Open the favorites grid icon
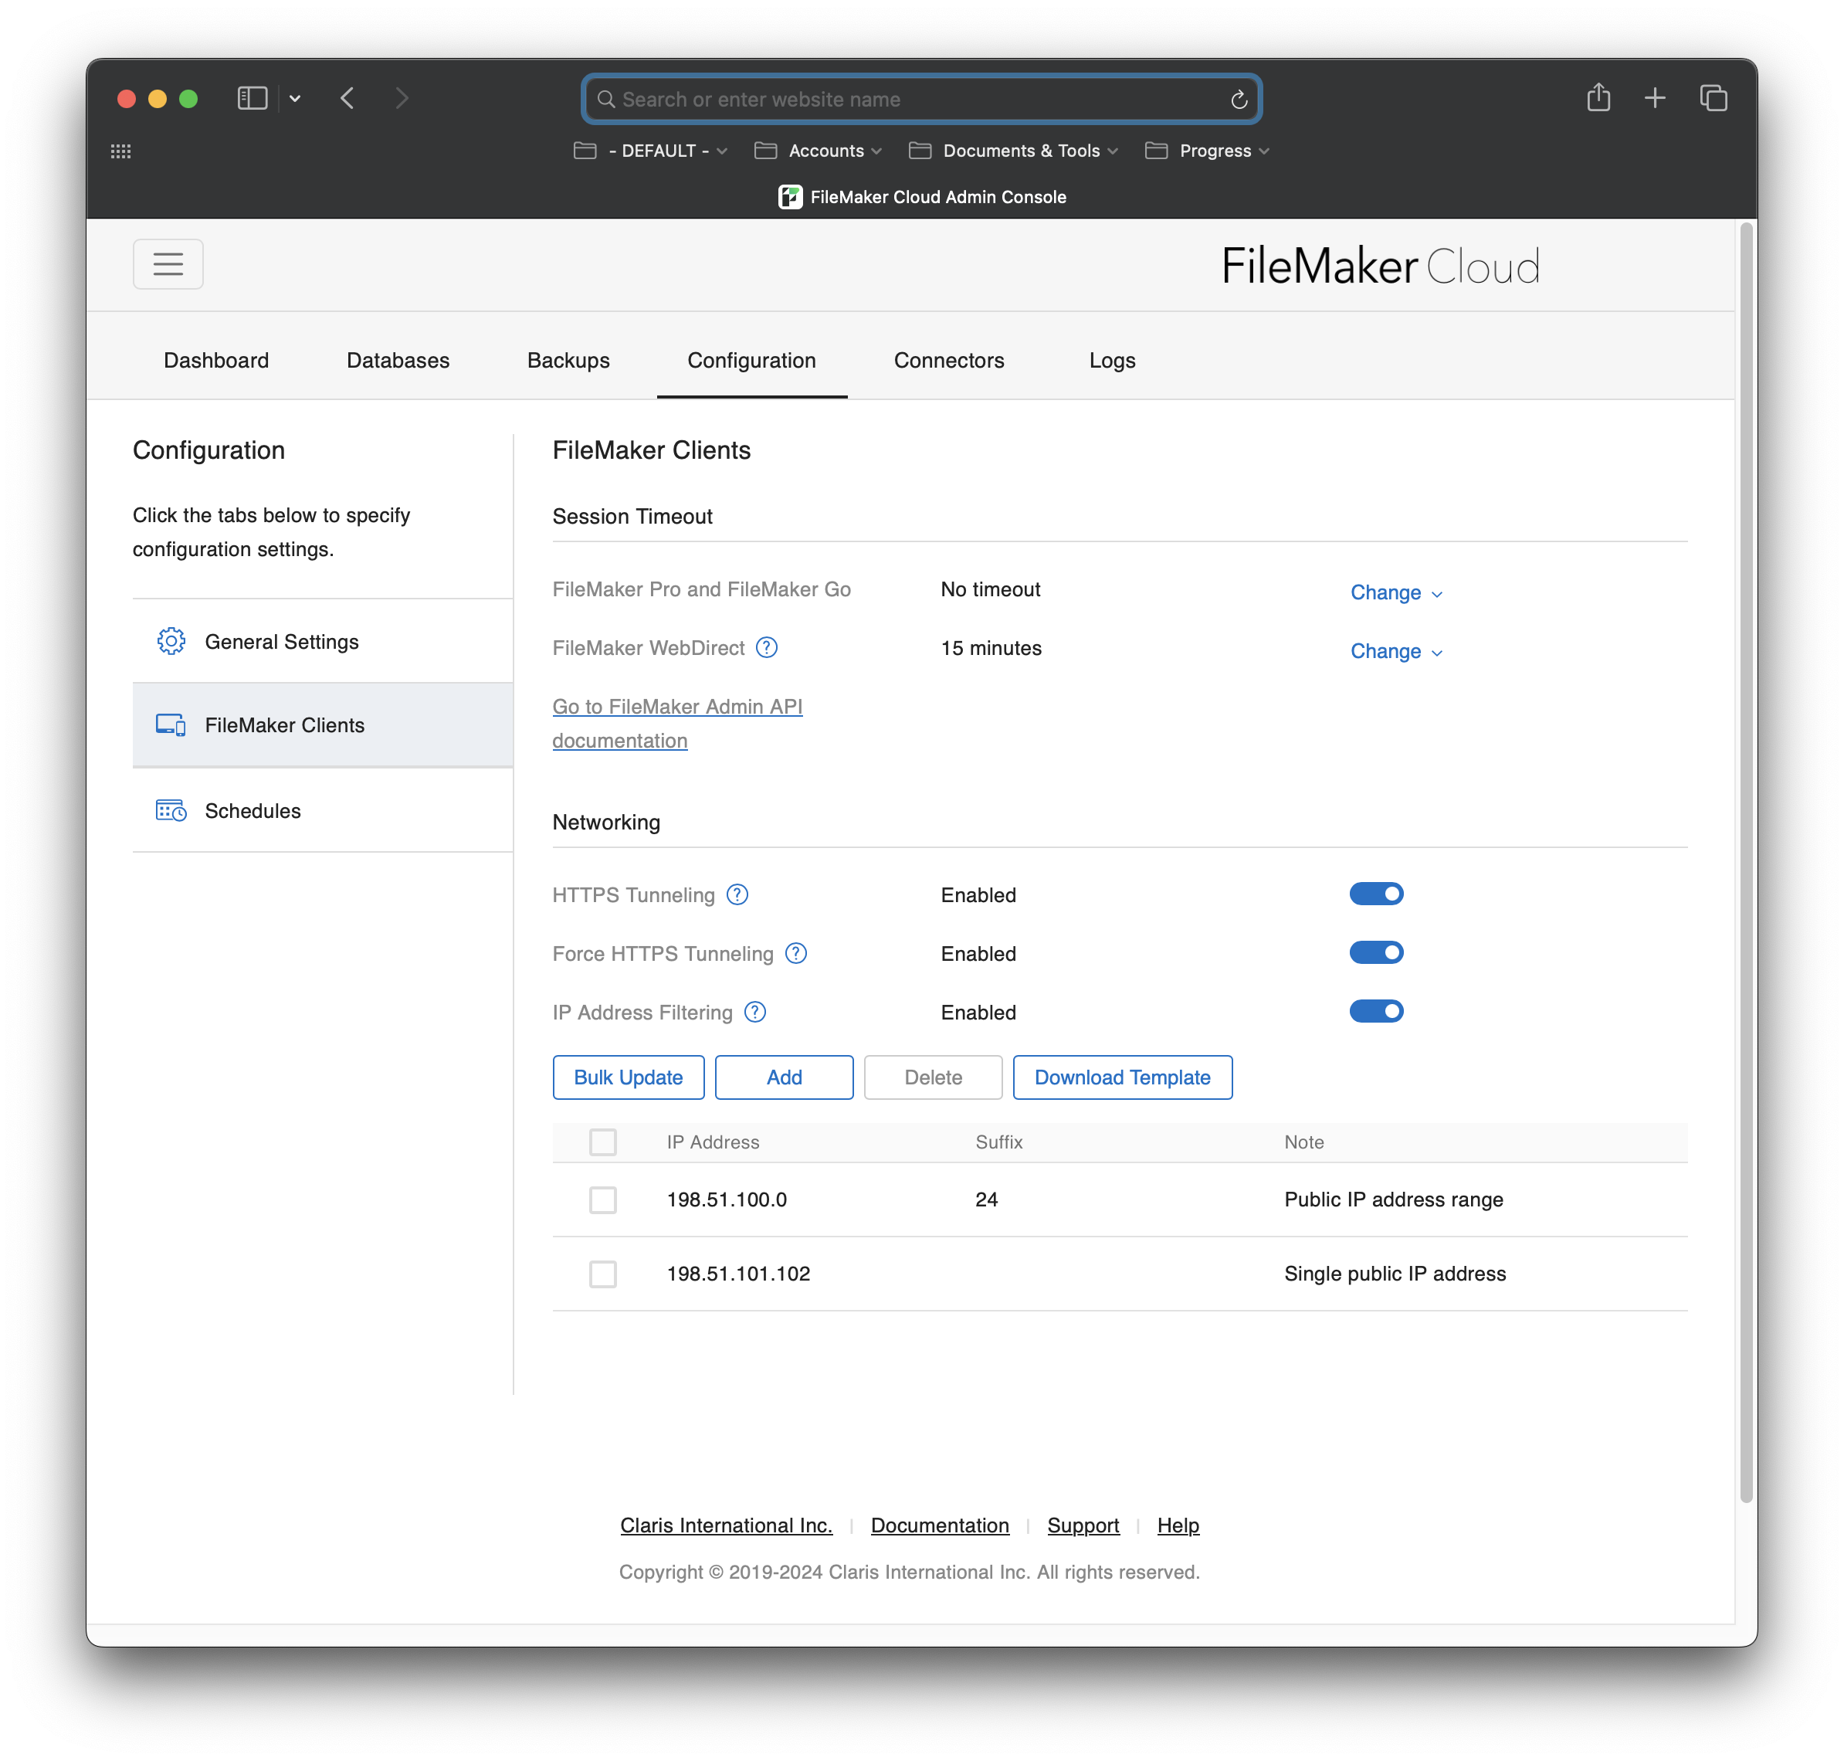Viewport: 1844px width, 1761px height. (121, 151)
